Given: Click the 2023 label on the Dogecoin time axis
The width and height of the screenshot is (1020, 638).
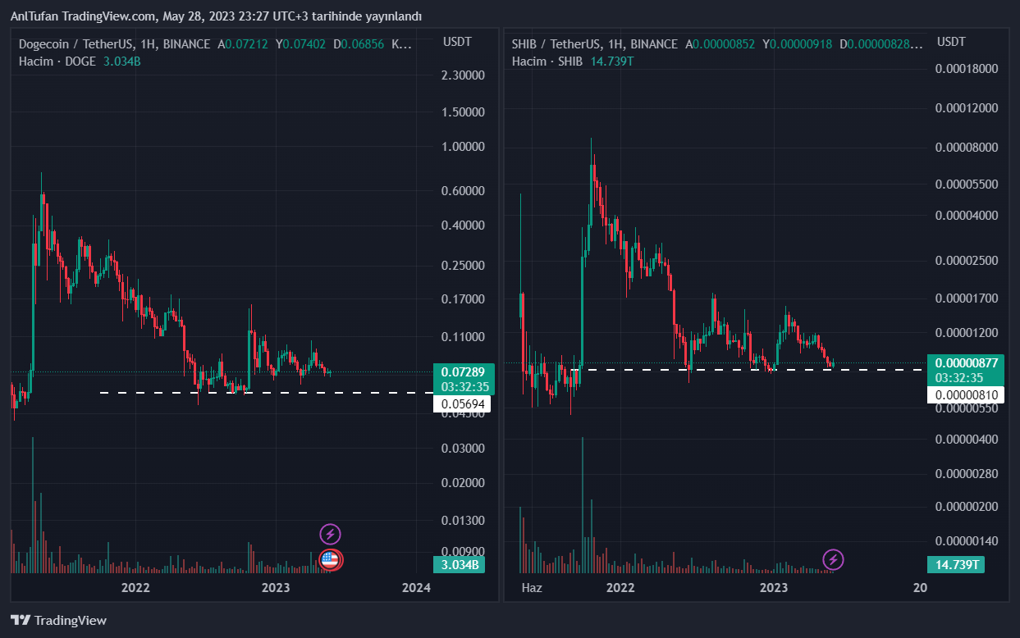Looking at the screenshot, I should point(276,587).
